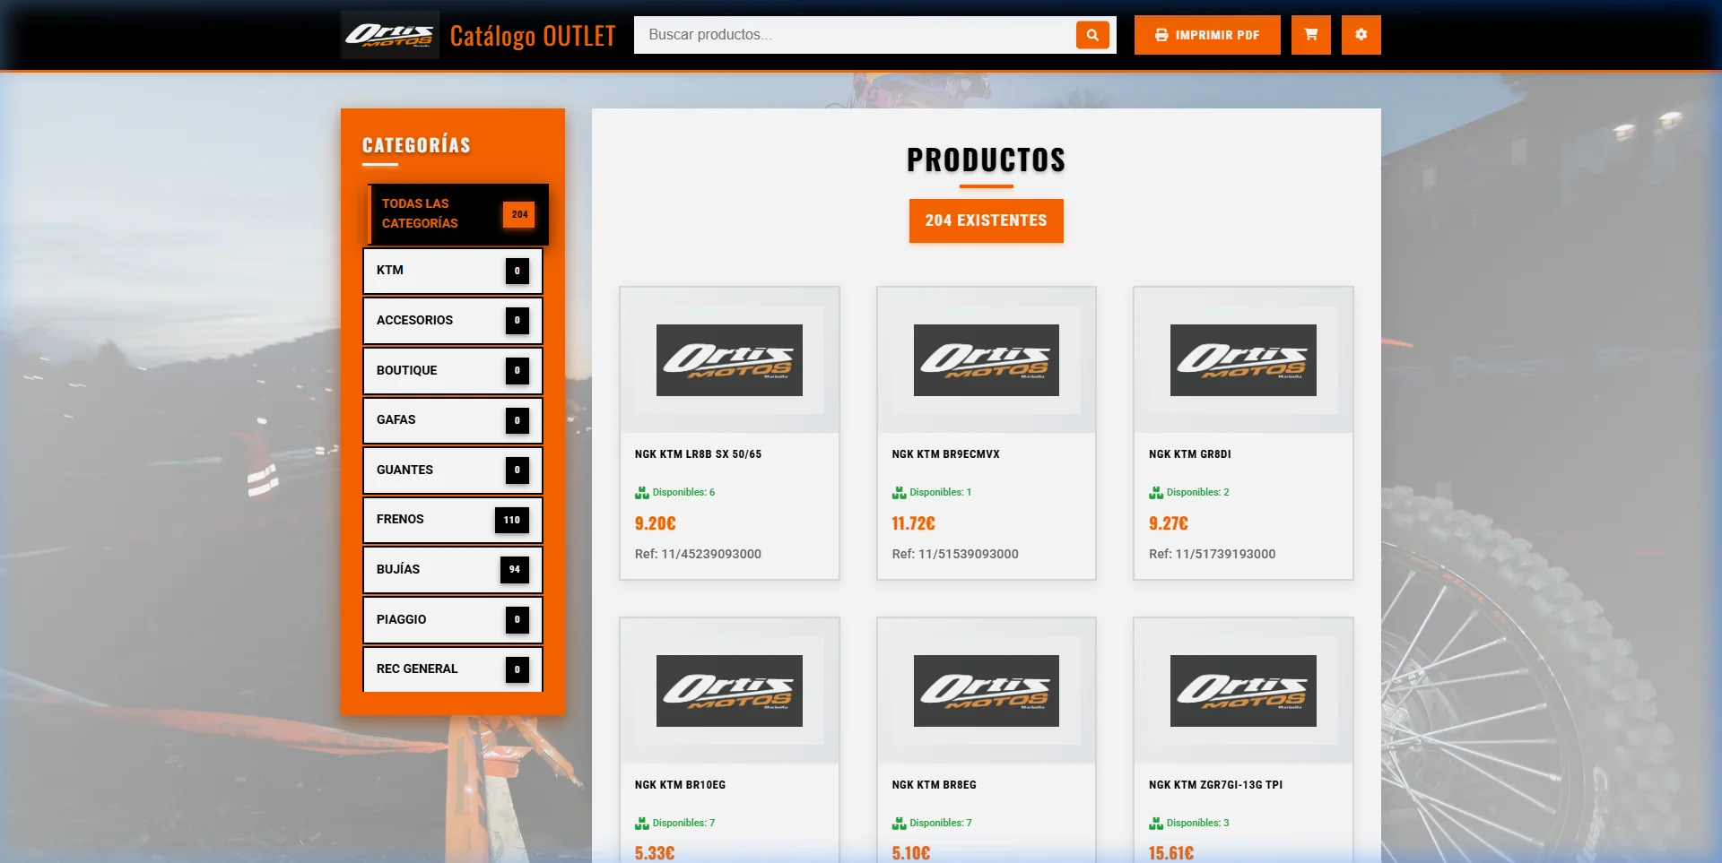The width and height of the screenshot is (1722, 863).
Task: Click the NGK KTM ZGR7GI-13G TPI title
Action: pos(1215,785)
